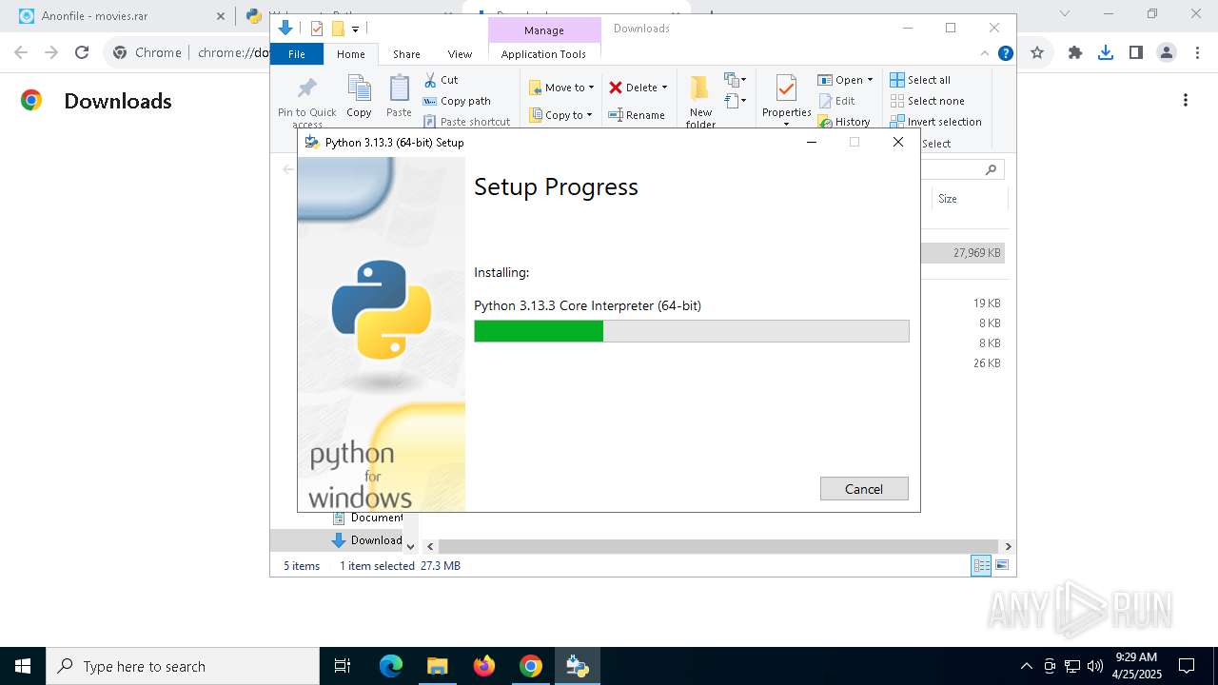The image size is (1218, 685).
Task: Click Invert selection in ribbon
Action: (x=936, y=122)
